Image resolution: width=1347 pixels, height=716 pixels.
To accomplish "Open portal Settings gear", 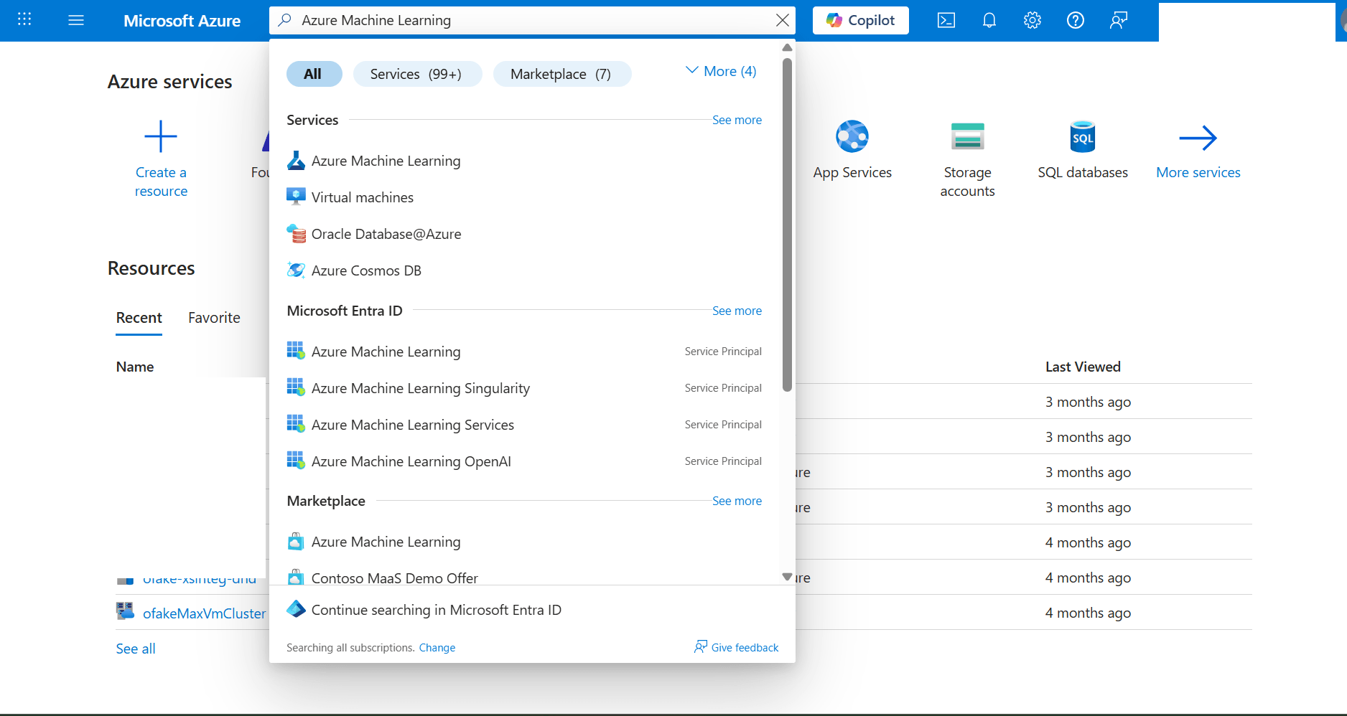I will coord(1032,20).
